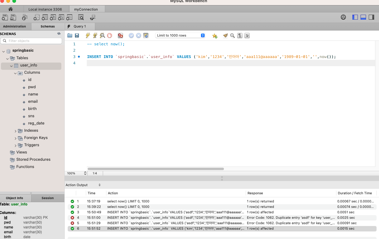Reconnect to DBMS icon
The width and height of the screenshot is (379, 239).
pyautogui.click(x=93, y=18)
